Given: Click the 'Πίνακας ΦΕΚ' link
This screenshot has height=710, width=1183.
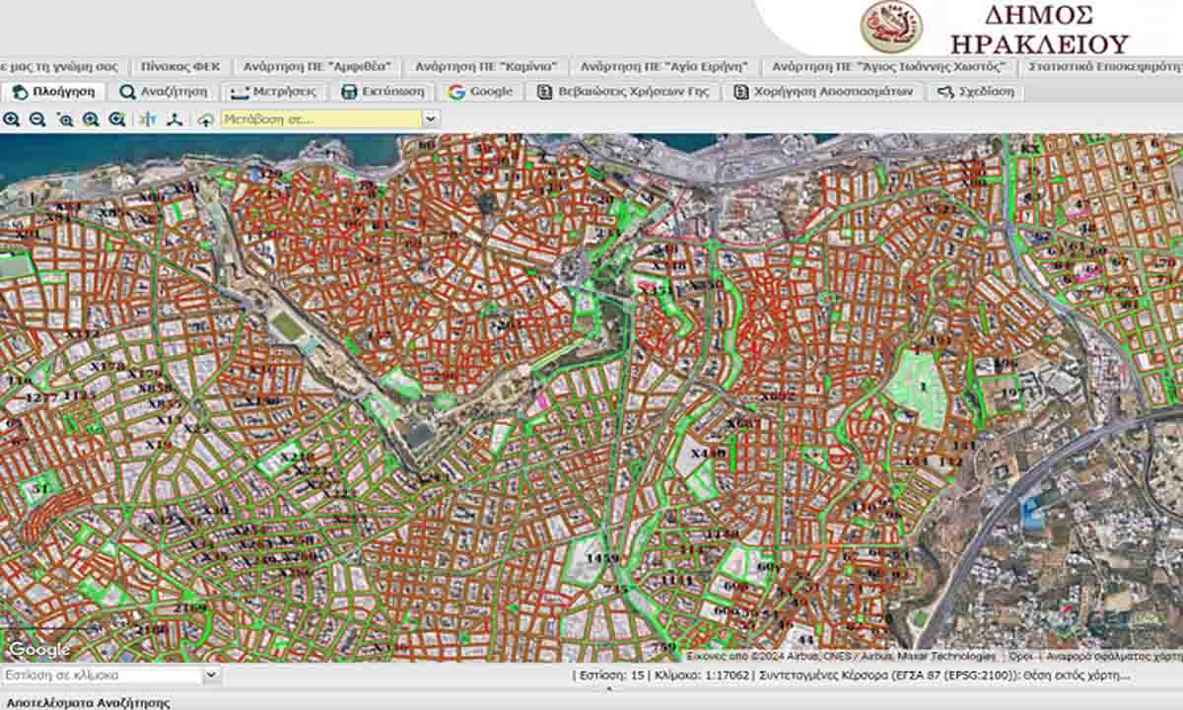Looking at the screenshot, I should (x=180, y=66).
